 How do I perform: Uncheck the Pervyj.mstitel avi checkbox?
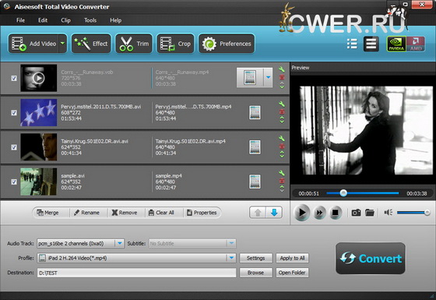tap(14, 113)
